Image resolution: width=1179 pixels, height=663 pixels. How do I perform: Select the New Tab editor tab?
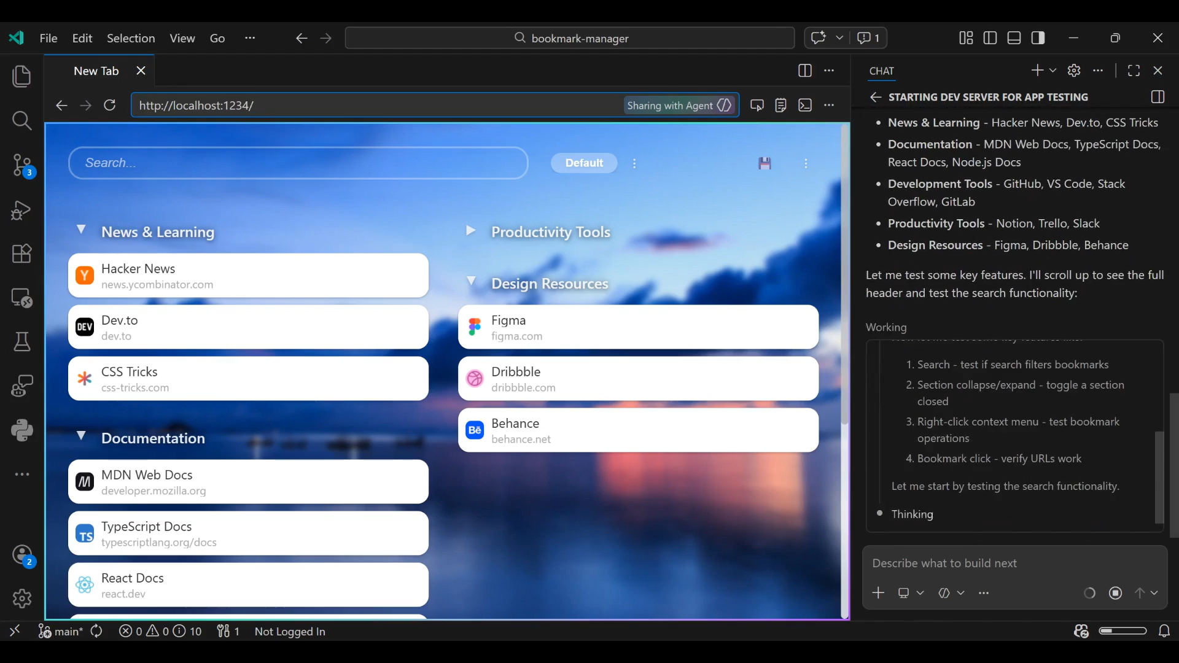tap(96, 71)
